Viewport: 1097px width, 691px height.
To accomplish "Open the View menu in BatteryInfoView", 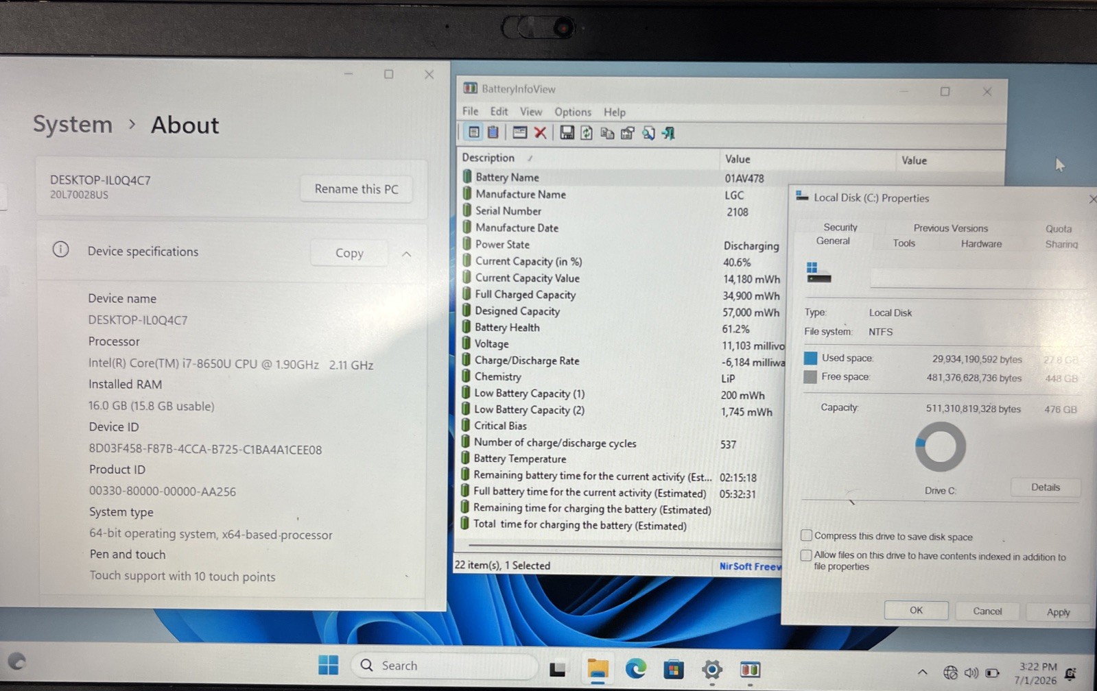I will click(530, 112).
